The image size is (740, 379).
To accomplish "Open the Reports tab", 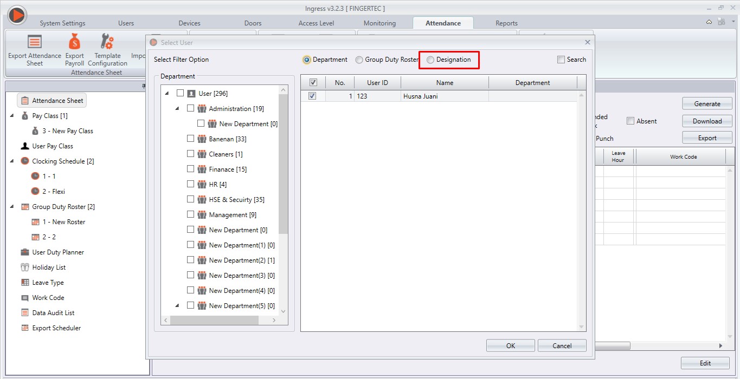I will 506,23.
